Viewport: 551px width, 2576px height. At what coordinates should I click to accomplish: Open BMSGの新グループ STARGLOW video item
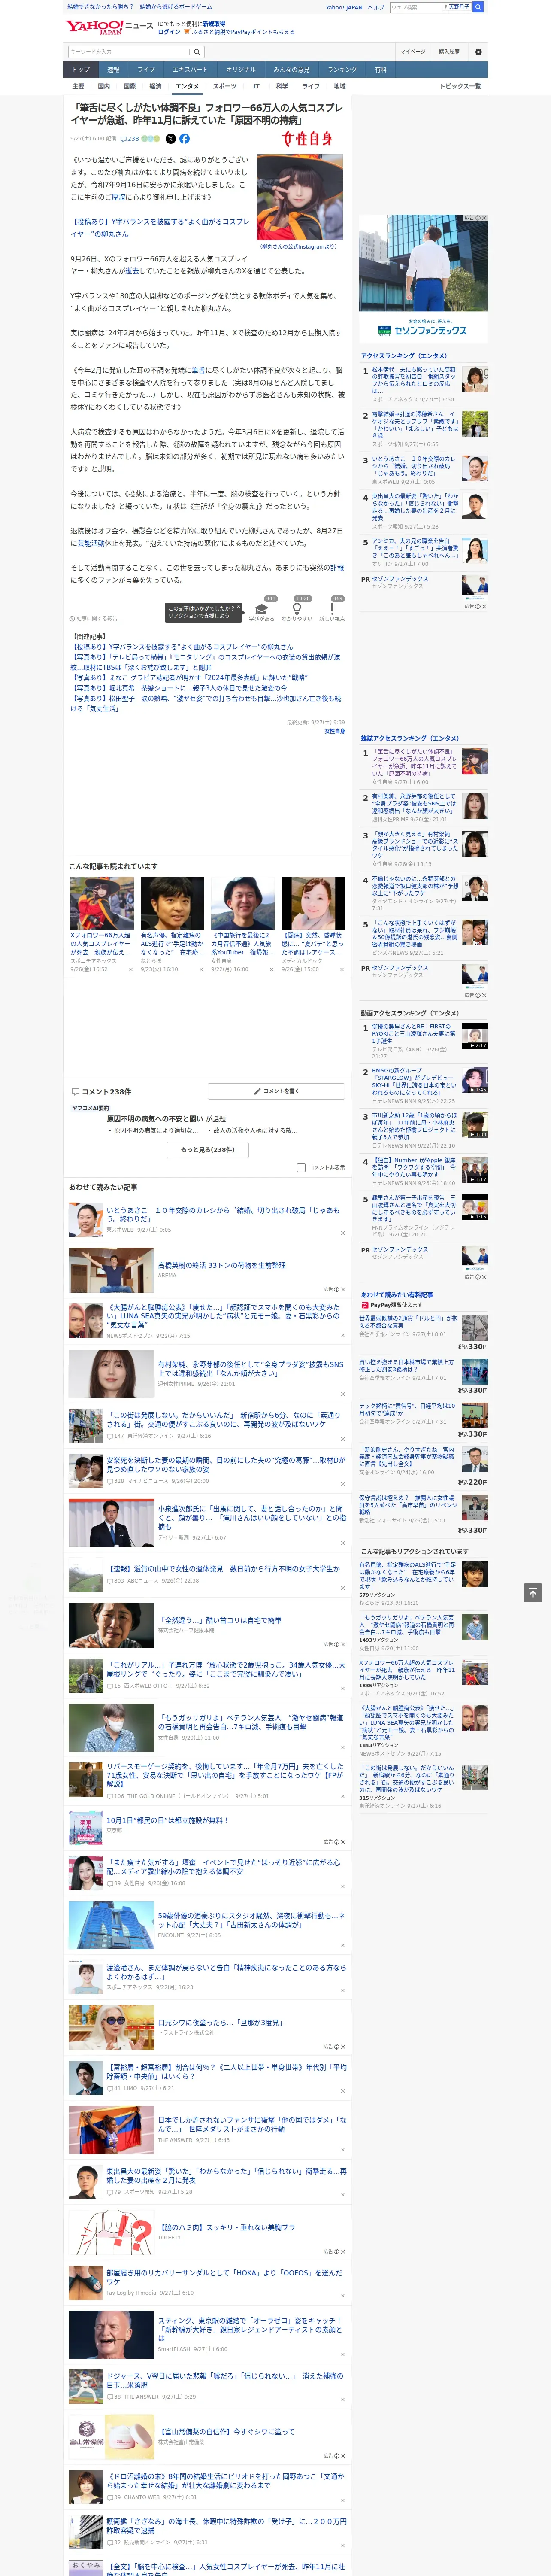coord(414,1081)
